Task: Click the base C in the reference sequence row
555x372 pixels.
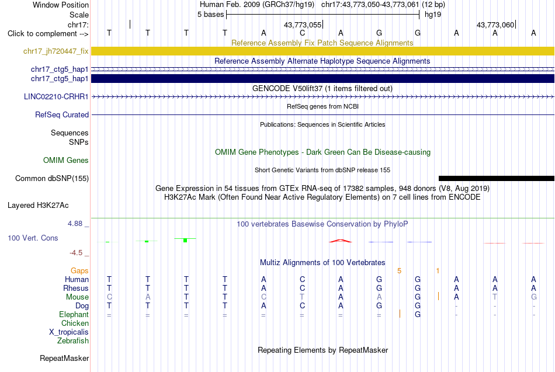Action: point(302,33)
